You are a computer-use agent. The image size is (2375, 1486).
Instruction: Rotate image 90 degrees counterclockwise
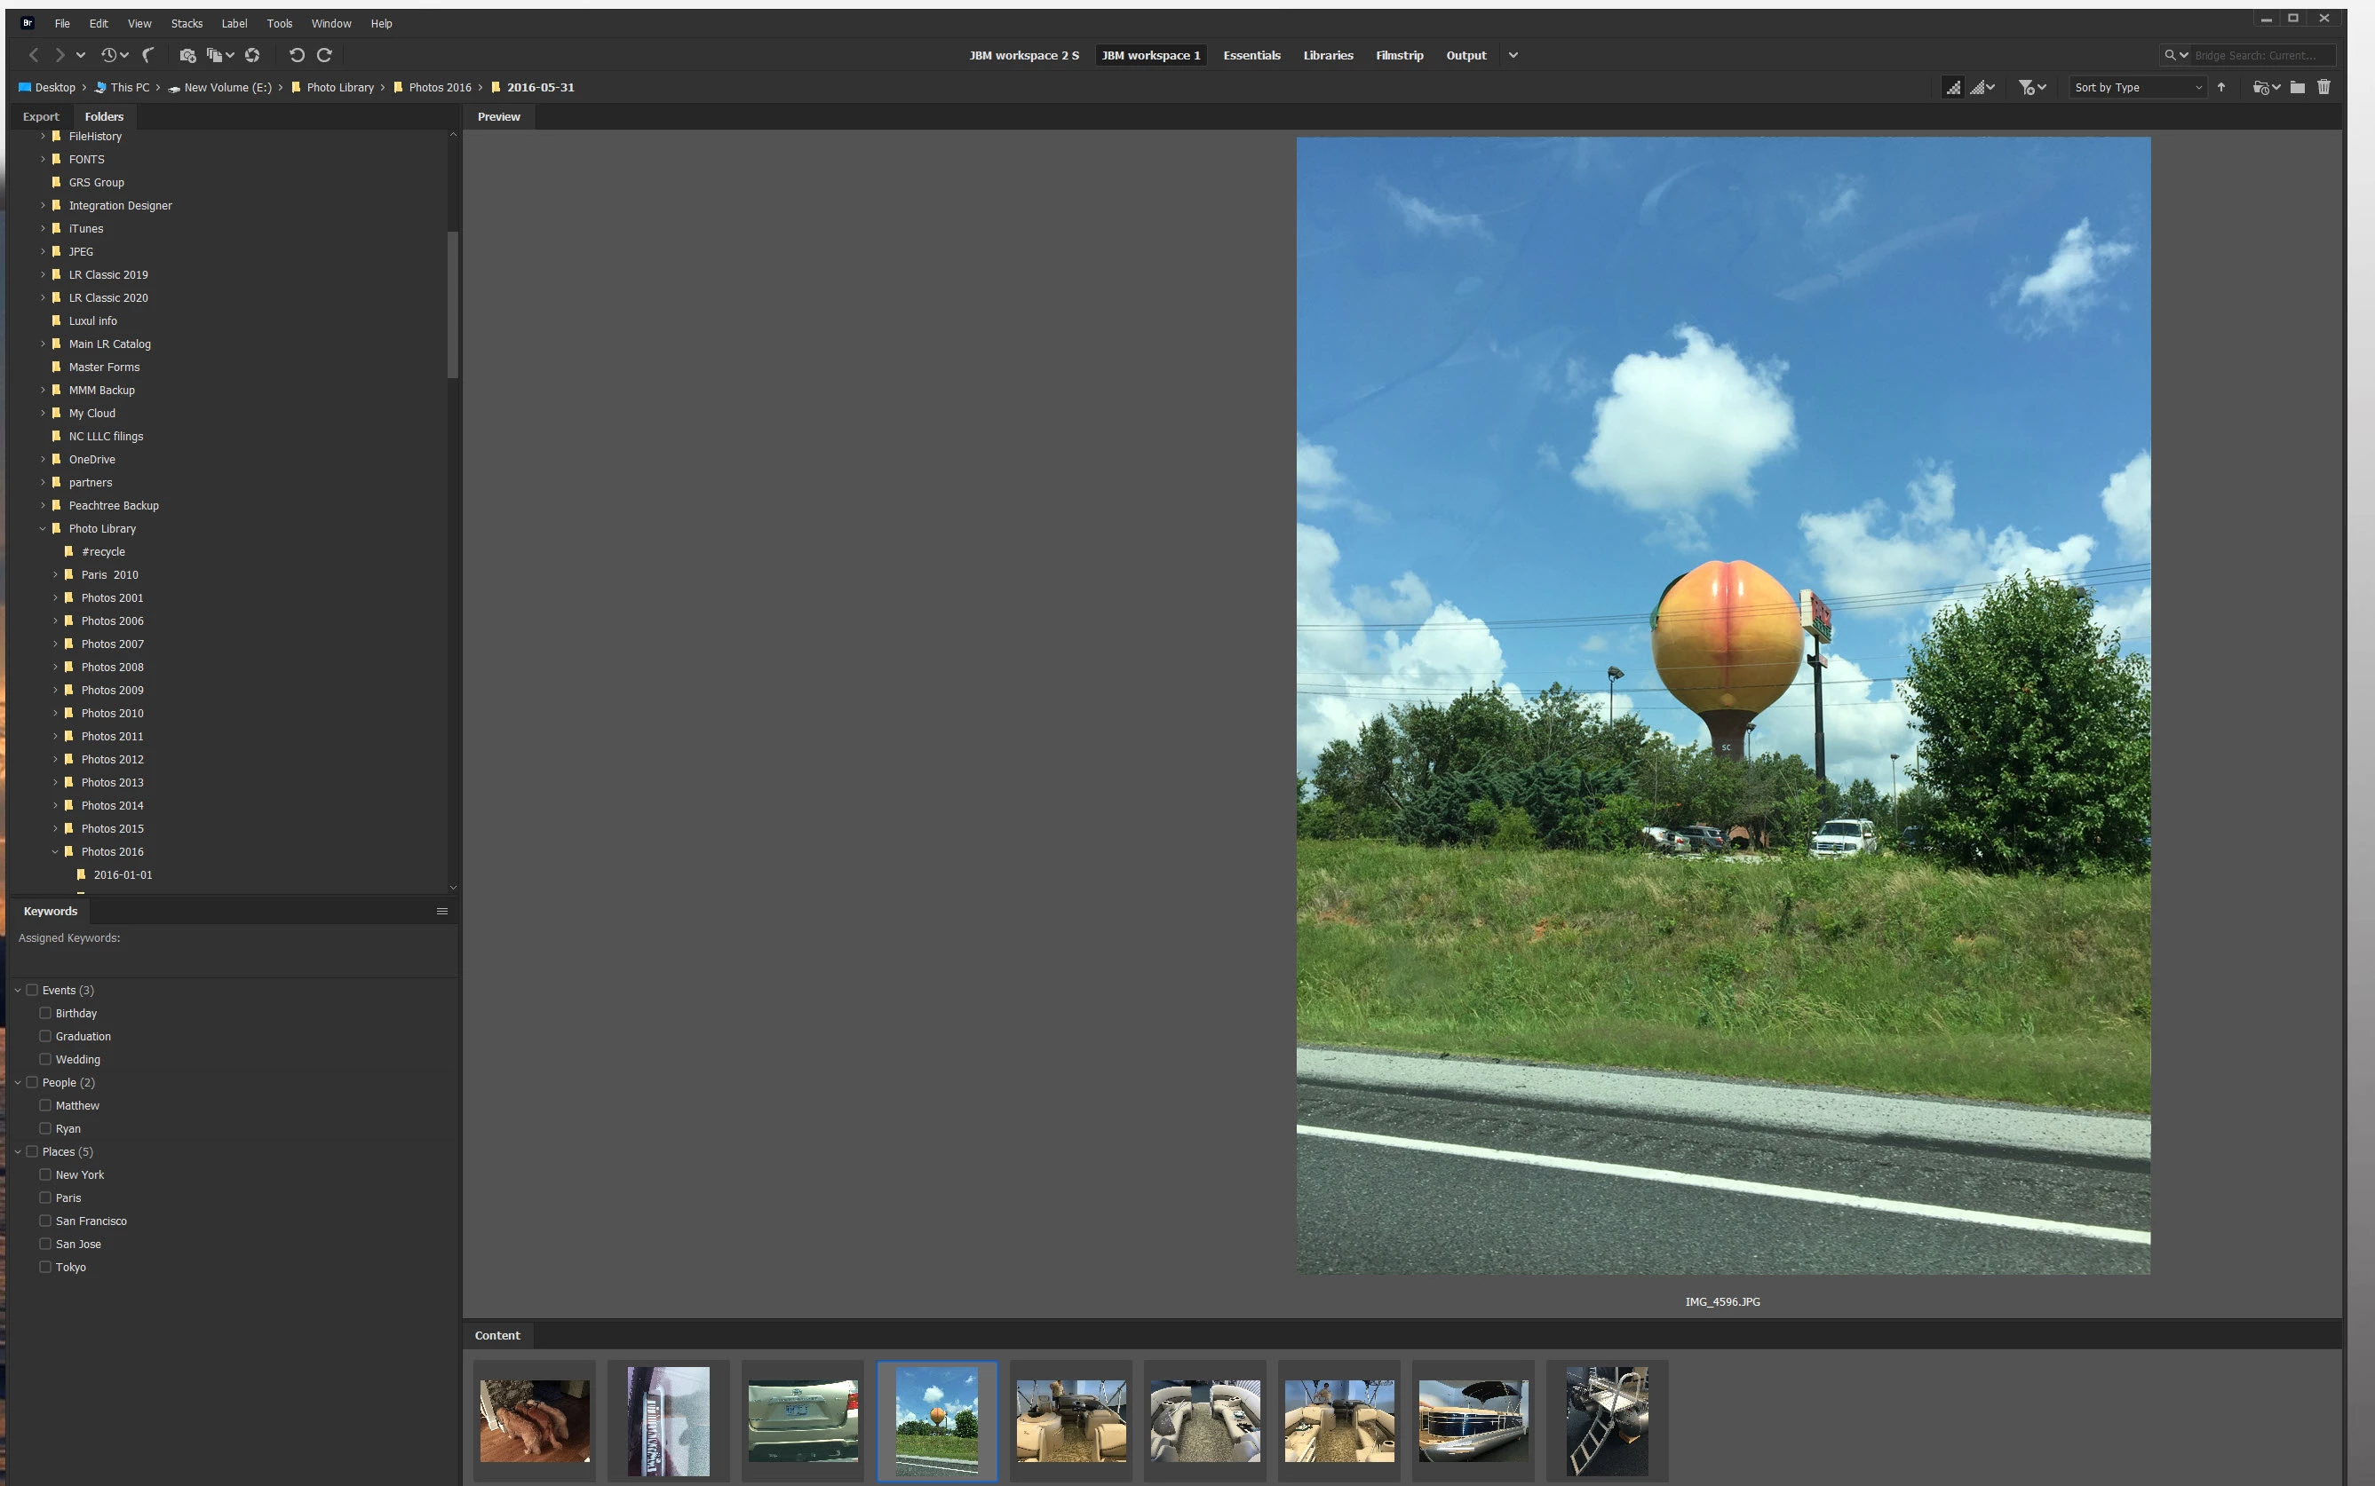point(296,55)
